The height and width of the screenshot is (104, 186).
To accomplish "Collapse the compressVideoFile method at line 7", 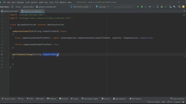I will click(x=9, y=35).
